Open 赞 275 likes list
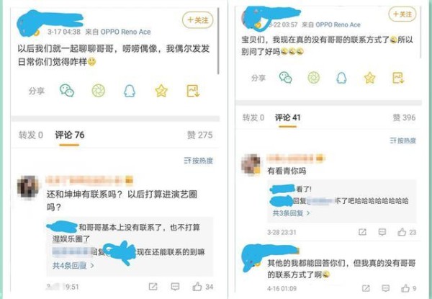This screenshot has height=299, width=432. coord(199,135)
